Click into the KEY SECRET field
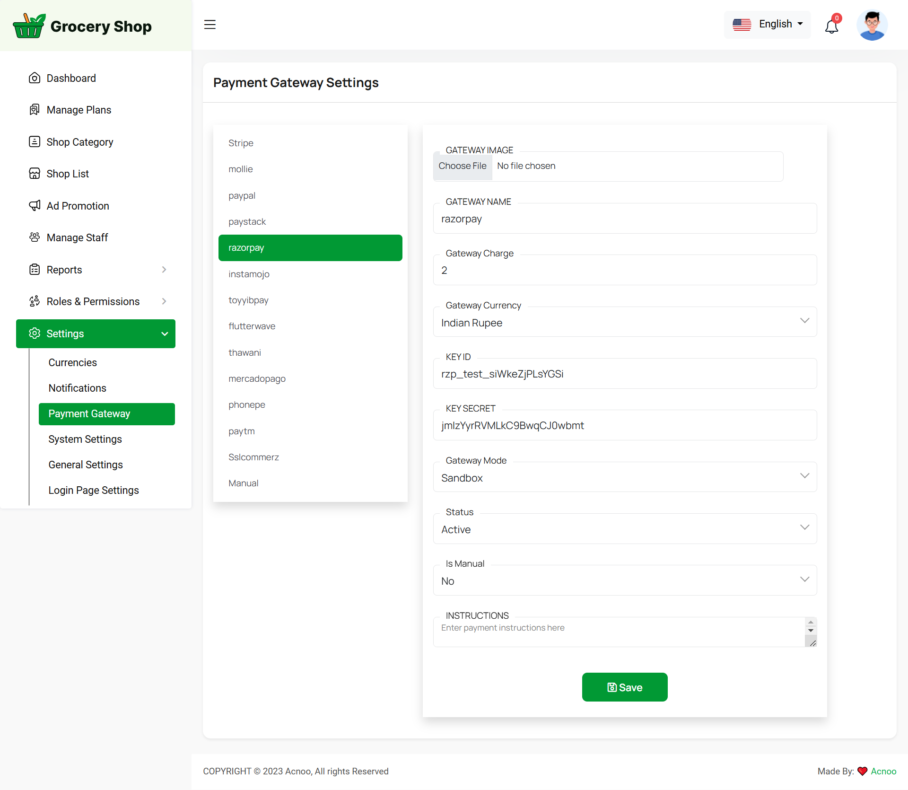908x790 pixels. pyautogui.click(x=624, y=426)
